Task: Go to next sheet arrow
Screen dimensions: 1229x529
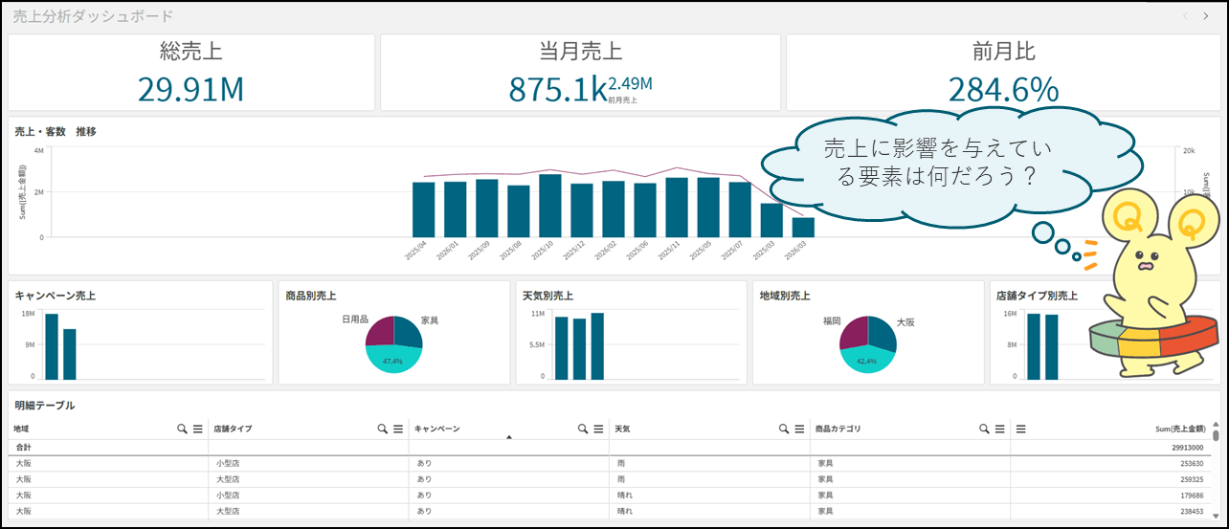Action: [x=1206, y=16]
